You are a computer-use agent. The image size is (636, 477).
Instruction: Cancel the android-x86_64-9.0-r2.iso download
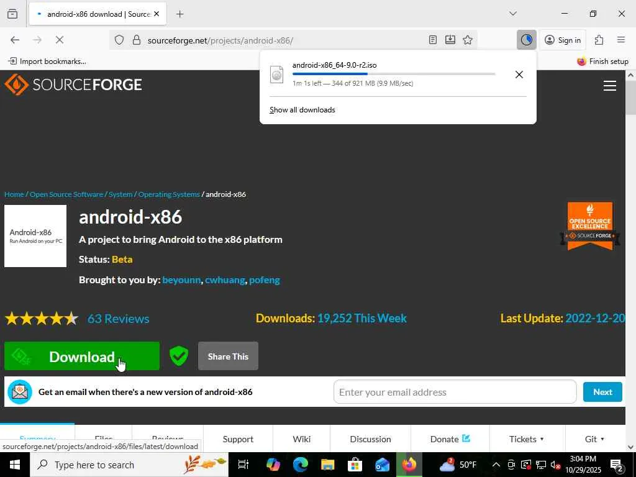(x=519, y=75)
